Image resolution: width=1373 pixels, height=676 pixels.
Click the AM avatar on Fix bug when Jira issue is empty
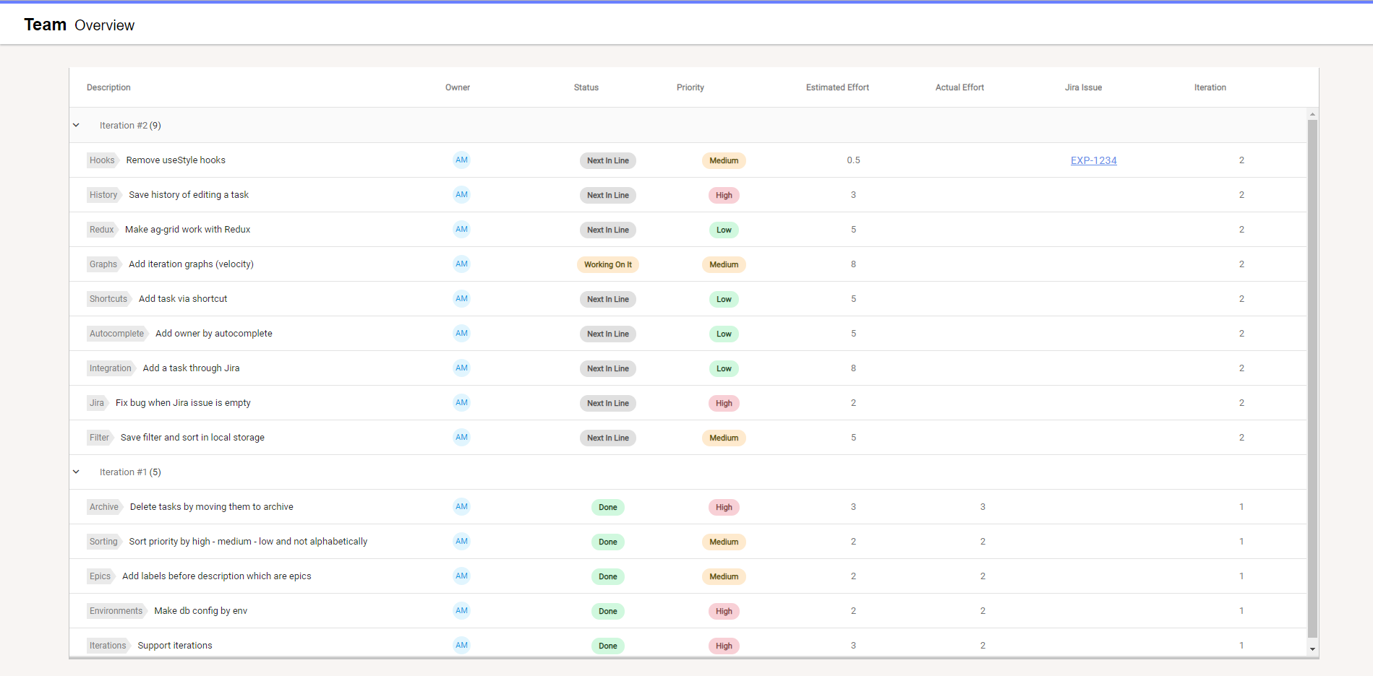pyautogui.click(x=461, y=403)
